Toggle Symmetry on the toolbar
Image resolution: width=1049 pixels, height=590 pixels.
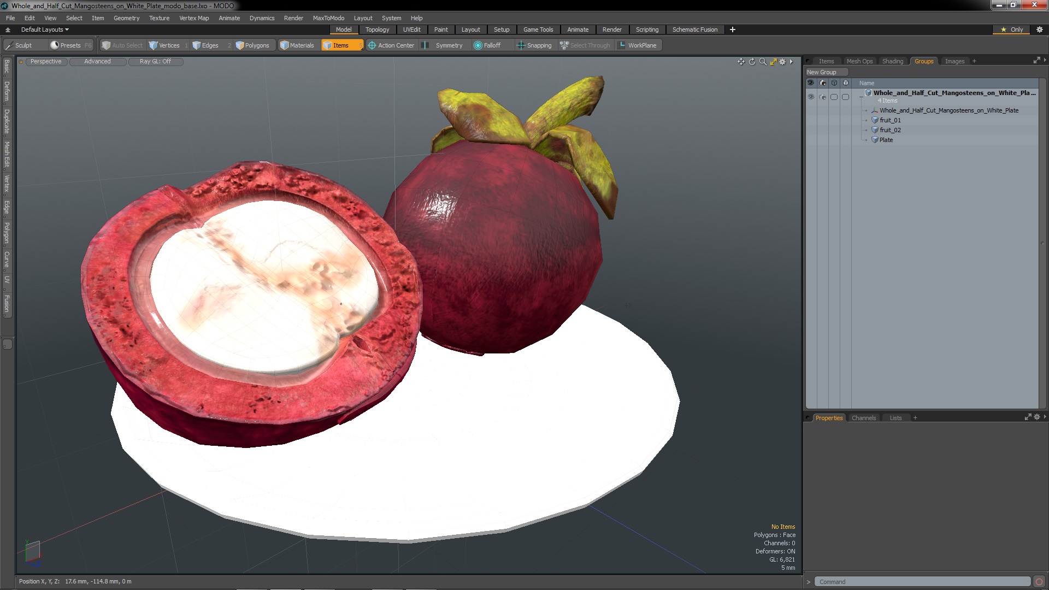tap(444, 45)
